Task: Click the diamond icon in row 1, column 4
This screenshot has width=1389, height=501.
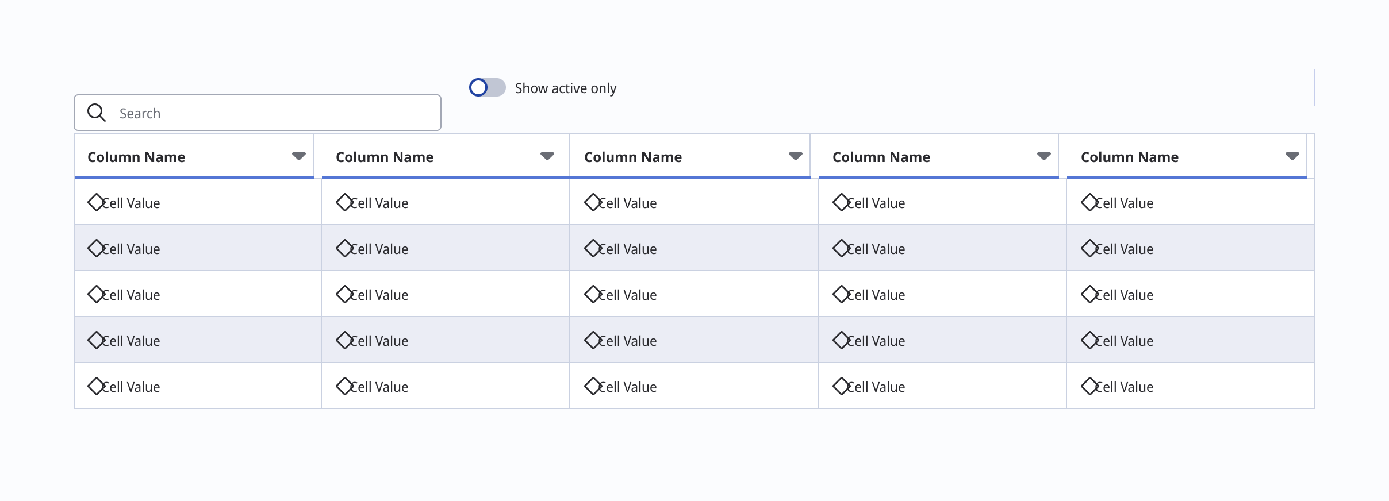Action: click(x=842, y=202)
